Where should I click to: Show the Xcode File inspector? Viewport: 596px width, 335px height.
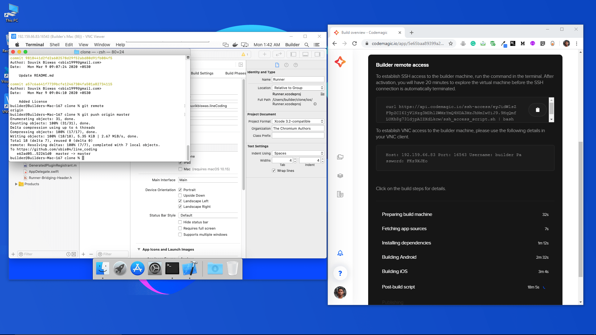click(277, 65)
